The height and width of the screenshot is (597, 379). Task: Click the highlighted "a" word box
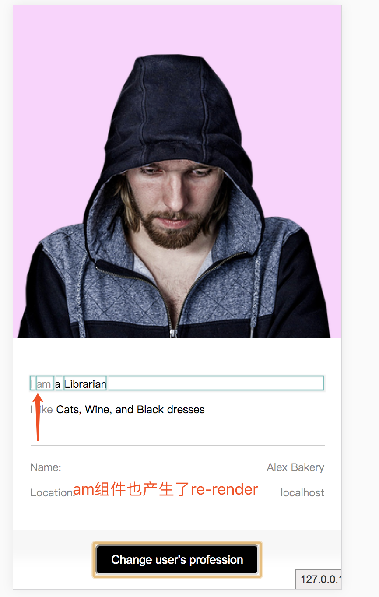59,383
